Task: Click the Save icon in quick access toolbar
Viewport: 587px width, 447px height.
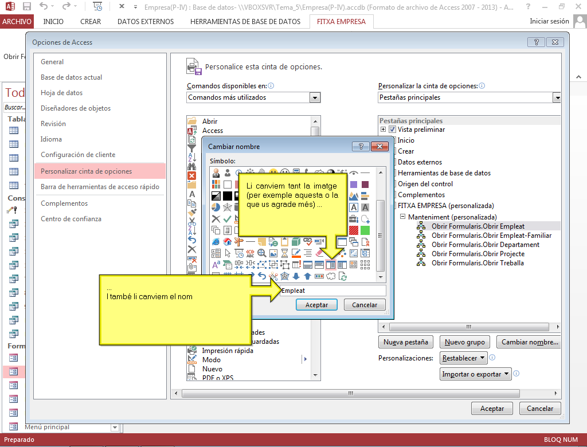Action: point(26,6)
